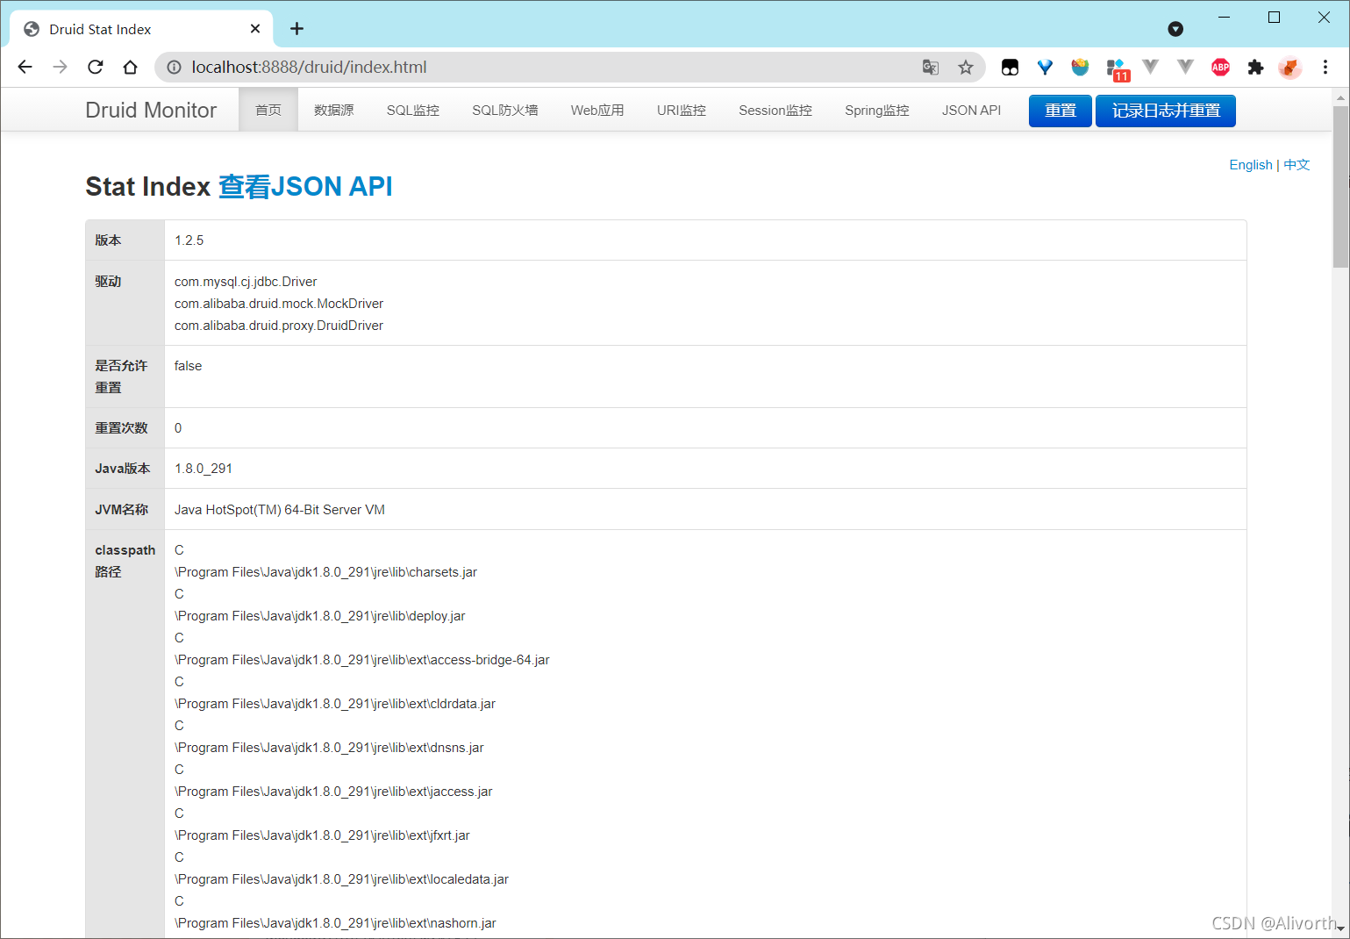Open the blue Y extension icon

[x=1045, y=67]
